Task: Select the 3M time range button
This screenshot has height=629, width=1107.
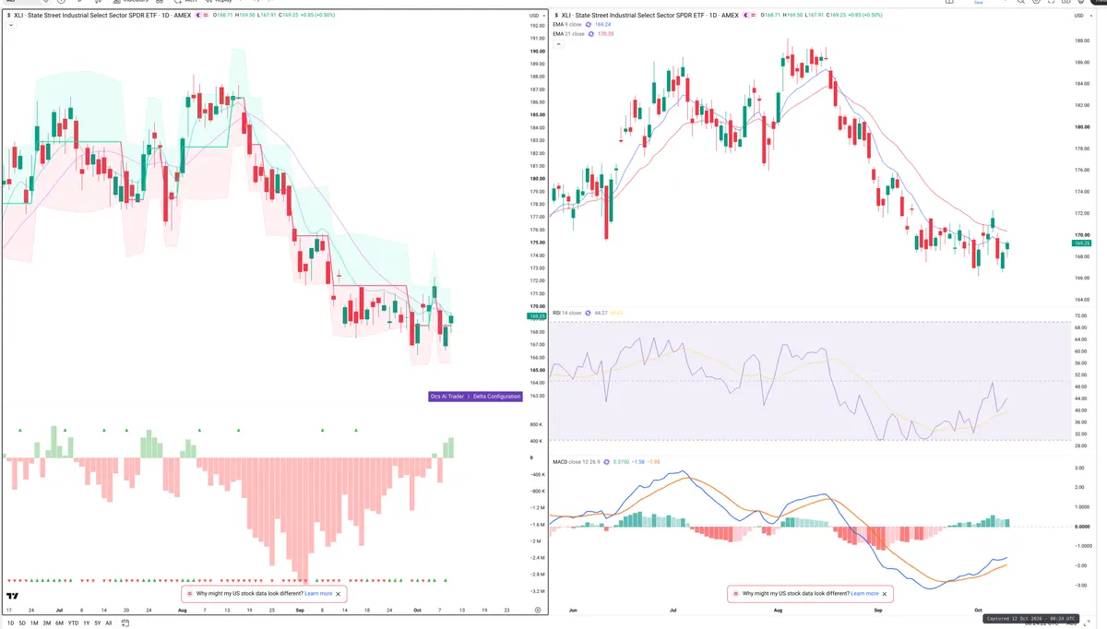Action: [47, 623]
